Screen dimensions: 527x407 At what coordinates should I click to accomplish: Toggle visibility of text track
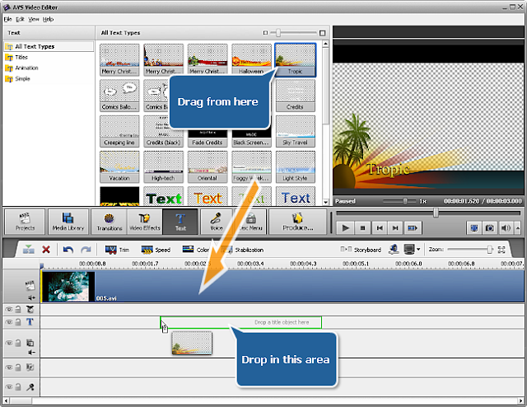9,322
